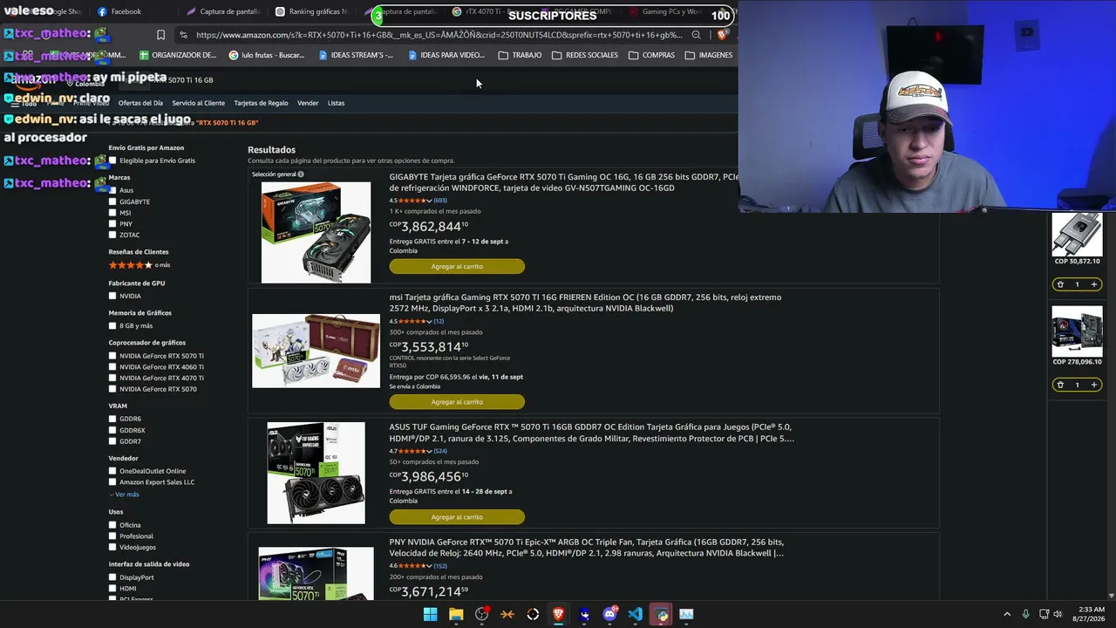This screenshot has height=628, width=1116.
Task: Open the COMPRAS bookmarks folder
Action: coord(651,55)
